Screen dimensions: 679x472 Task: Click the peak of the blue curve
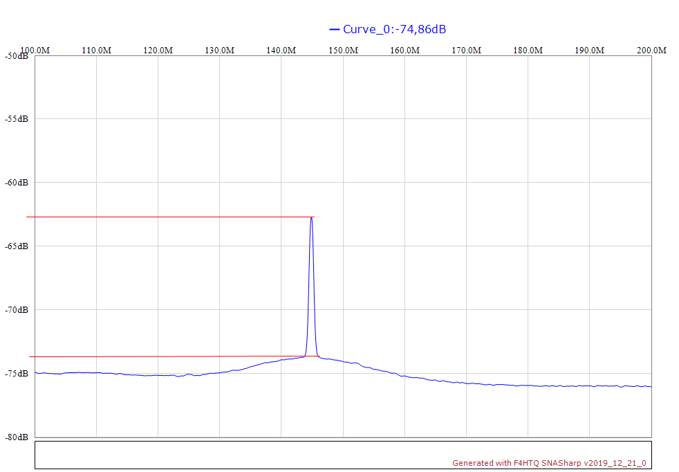(312, 218)
